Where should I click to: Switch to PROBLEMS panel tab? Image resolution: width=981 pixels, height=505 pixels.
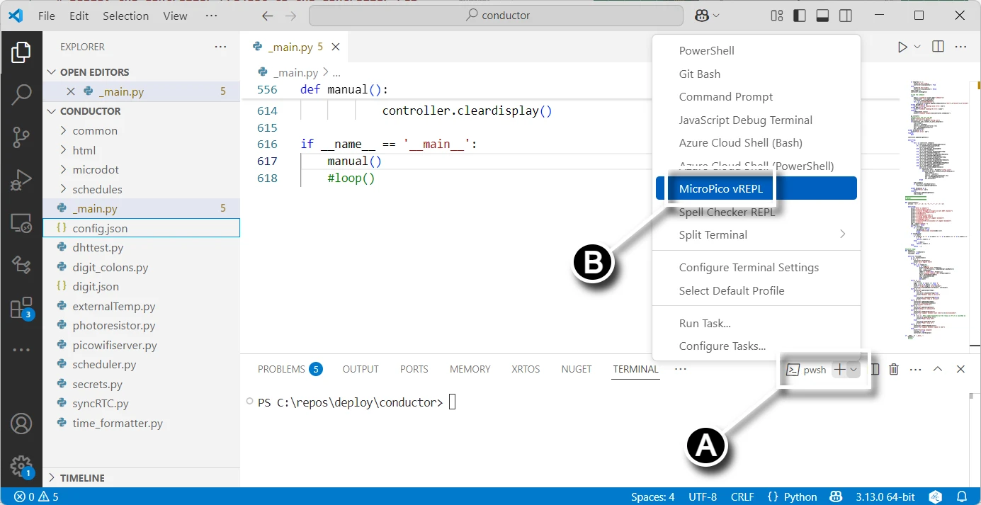[289, 369]
